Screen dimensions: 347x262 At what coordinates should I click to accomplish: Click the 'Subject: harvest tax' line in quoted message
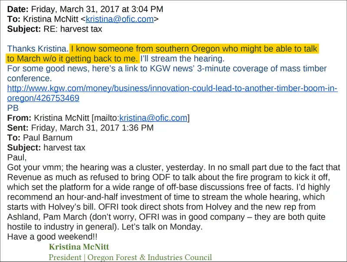click(46, 148)
